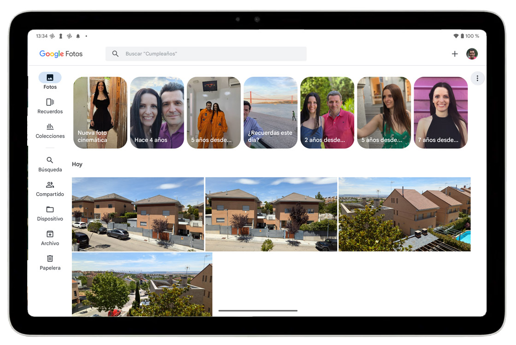Viewport: 516px width, 345px height.
Task: Open the Nueva foto cinemática memory card
Action: (x=100, y=113)
